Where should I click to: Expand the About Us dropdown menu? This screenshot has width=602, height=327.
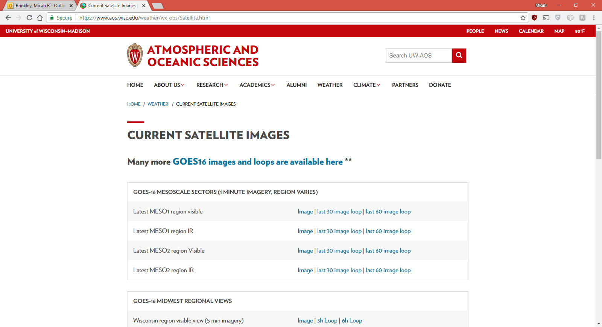169,85
